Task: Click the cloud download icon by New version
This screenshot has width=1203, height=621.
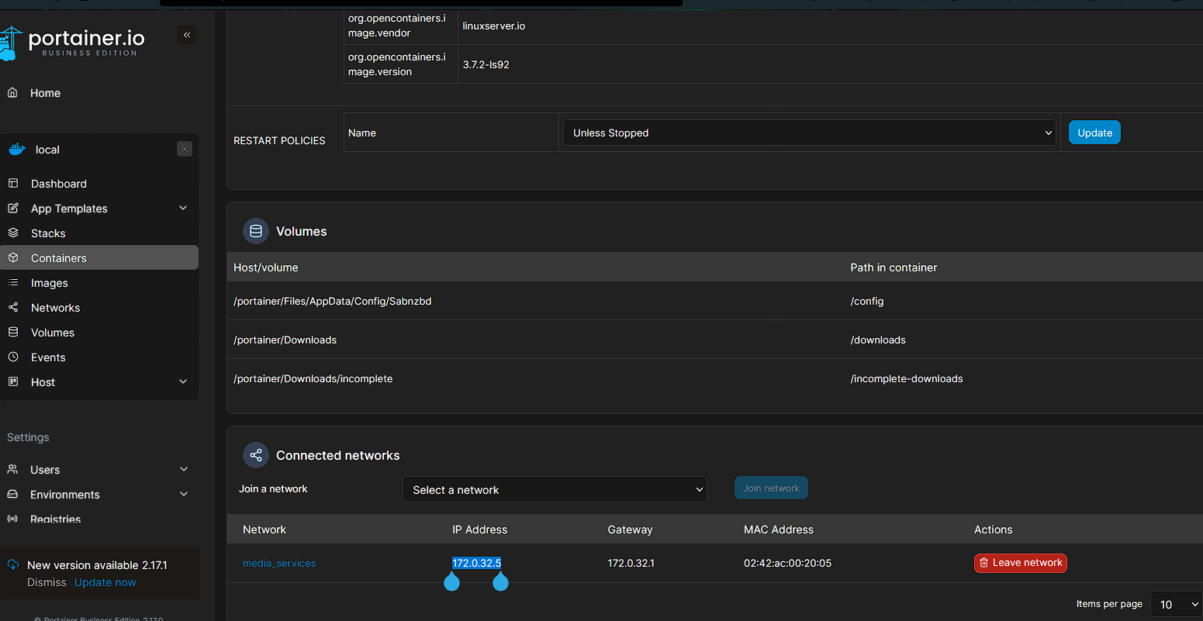Action: tap(13, 565)
